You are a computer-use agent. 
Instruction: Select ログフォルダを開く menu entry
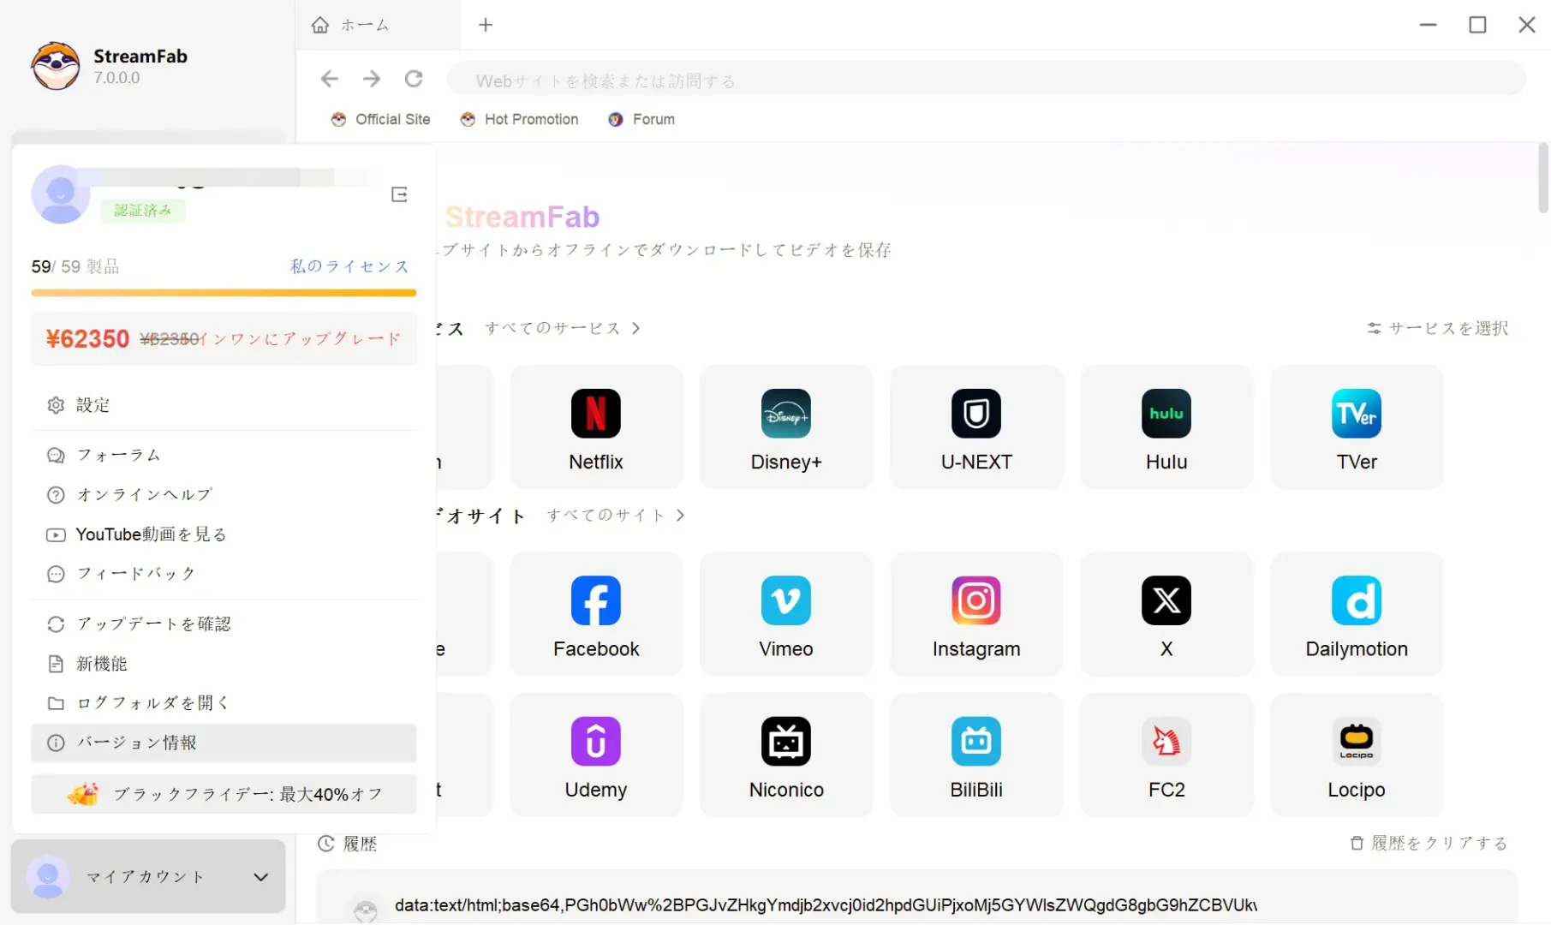coord(224,703)
